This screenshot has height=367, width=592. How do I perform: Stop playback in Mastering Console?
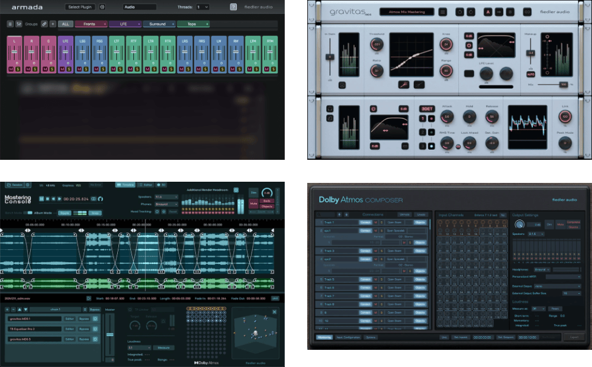coord(47,199)
